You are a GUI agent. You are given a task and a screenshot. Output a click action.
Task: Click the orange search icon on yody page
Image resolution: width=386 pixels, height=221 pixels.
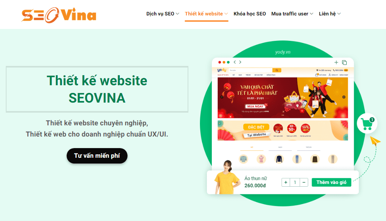[x=277, y=70]
